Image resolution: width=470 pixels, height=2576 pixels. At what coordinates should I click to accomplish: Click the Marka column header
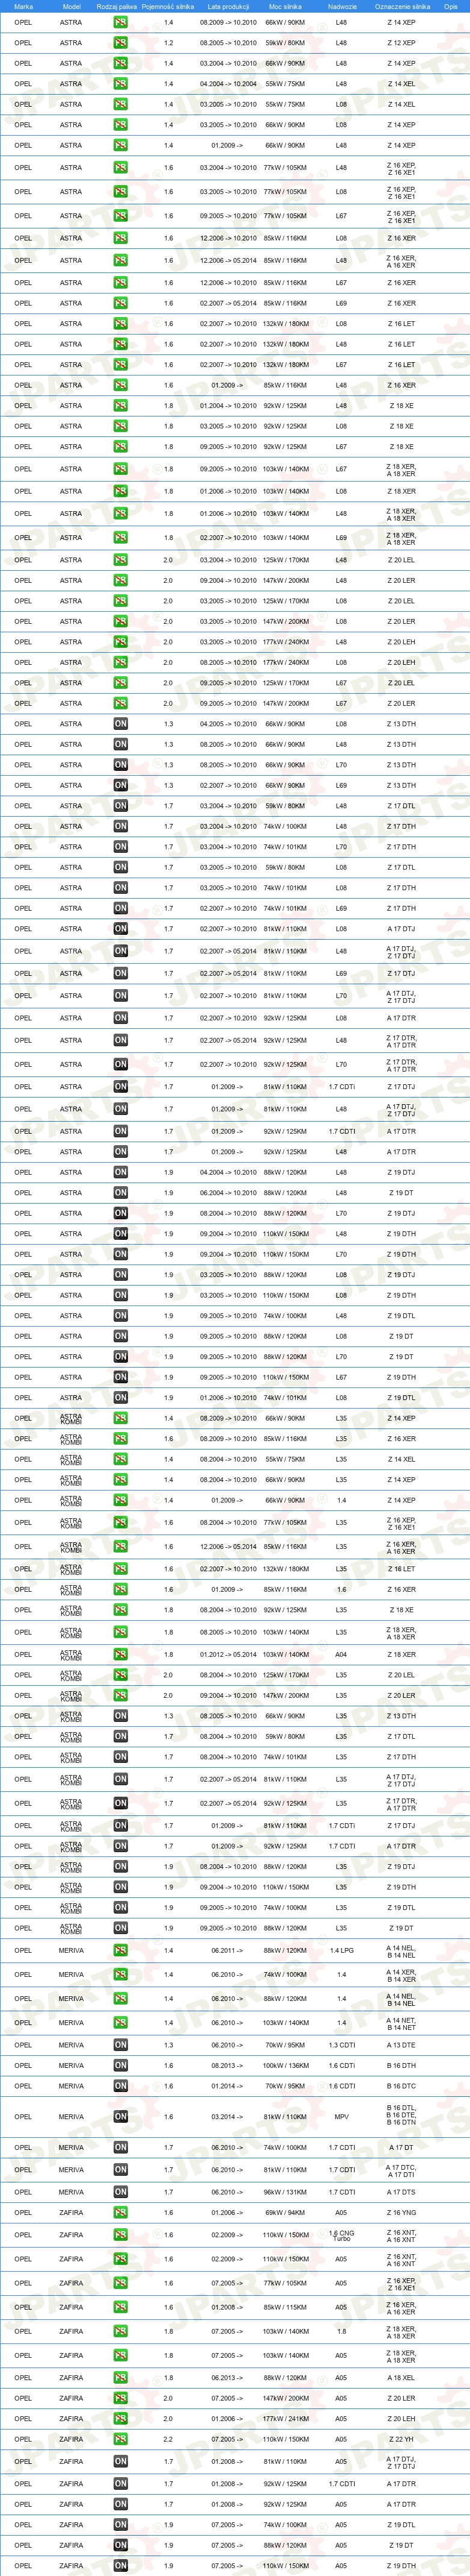23,6
